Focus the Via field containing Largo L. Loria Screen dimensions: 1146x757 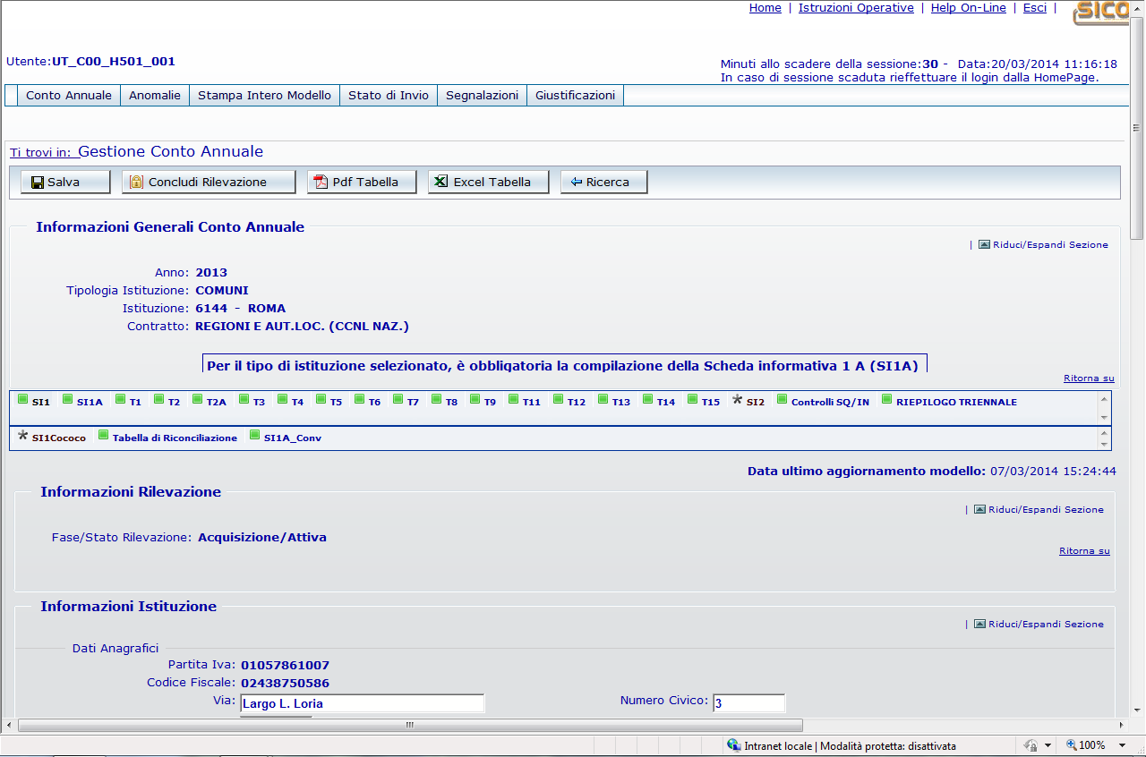click(x=363, y=703)
